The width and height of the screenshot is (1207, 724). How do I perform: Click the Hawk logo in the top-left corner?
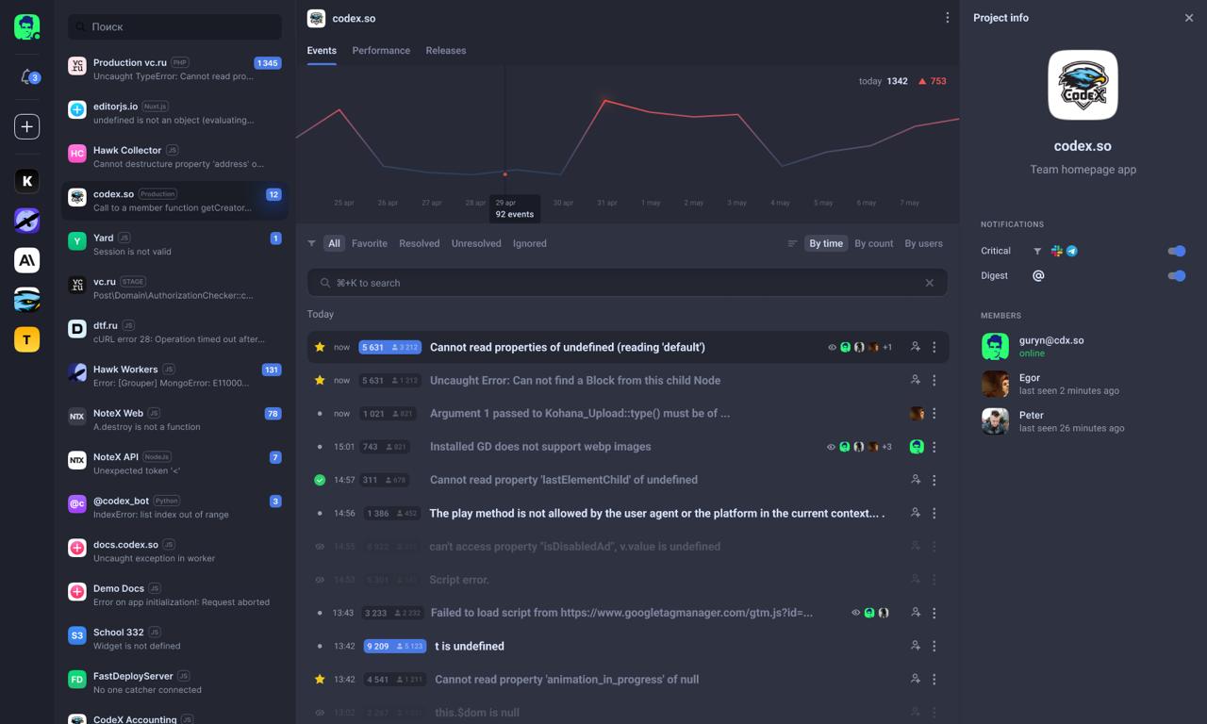pos(26,26)
